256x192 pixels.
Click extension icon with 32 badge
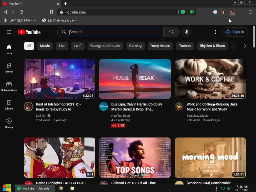tap(232, 12)
